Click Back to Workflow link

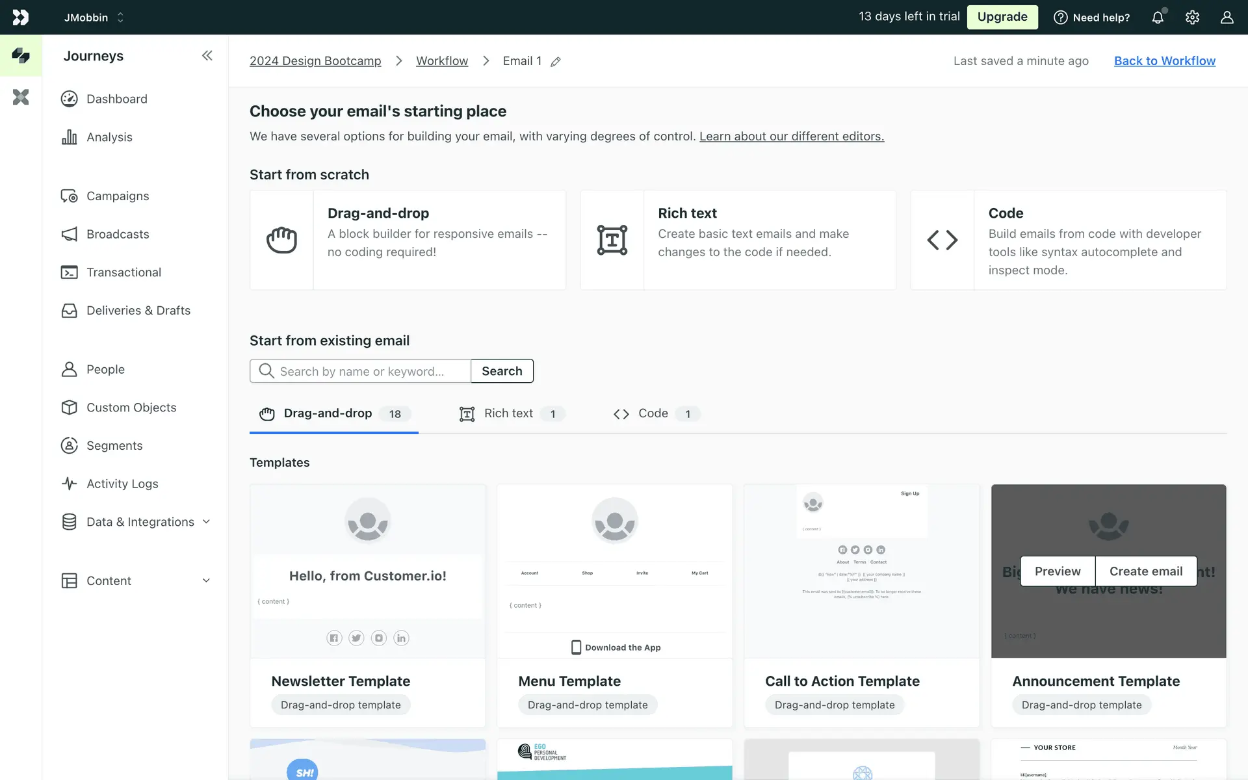(x=1164, y=60)
